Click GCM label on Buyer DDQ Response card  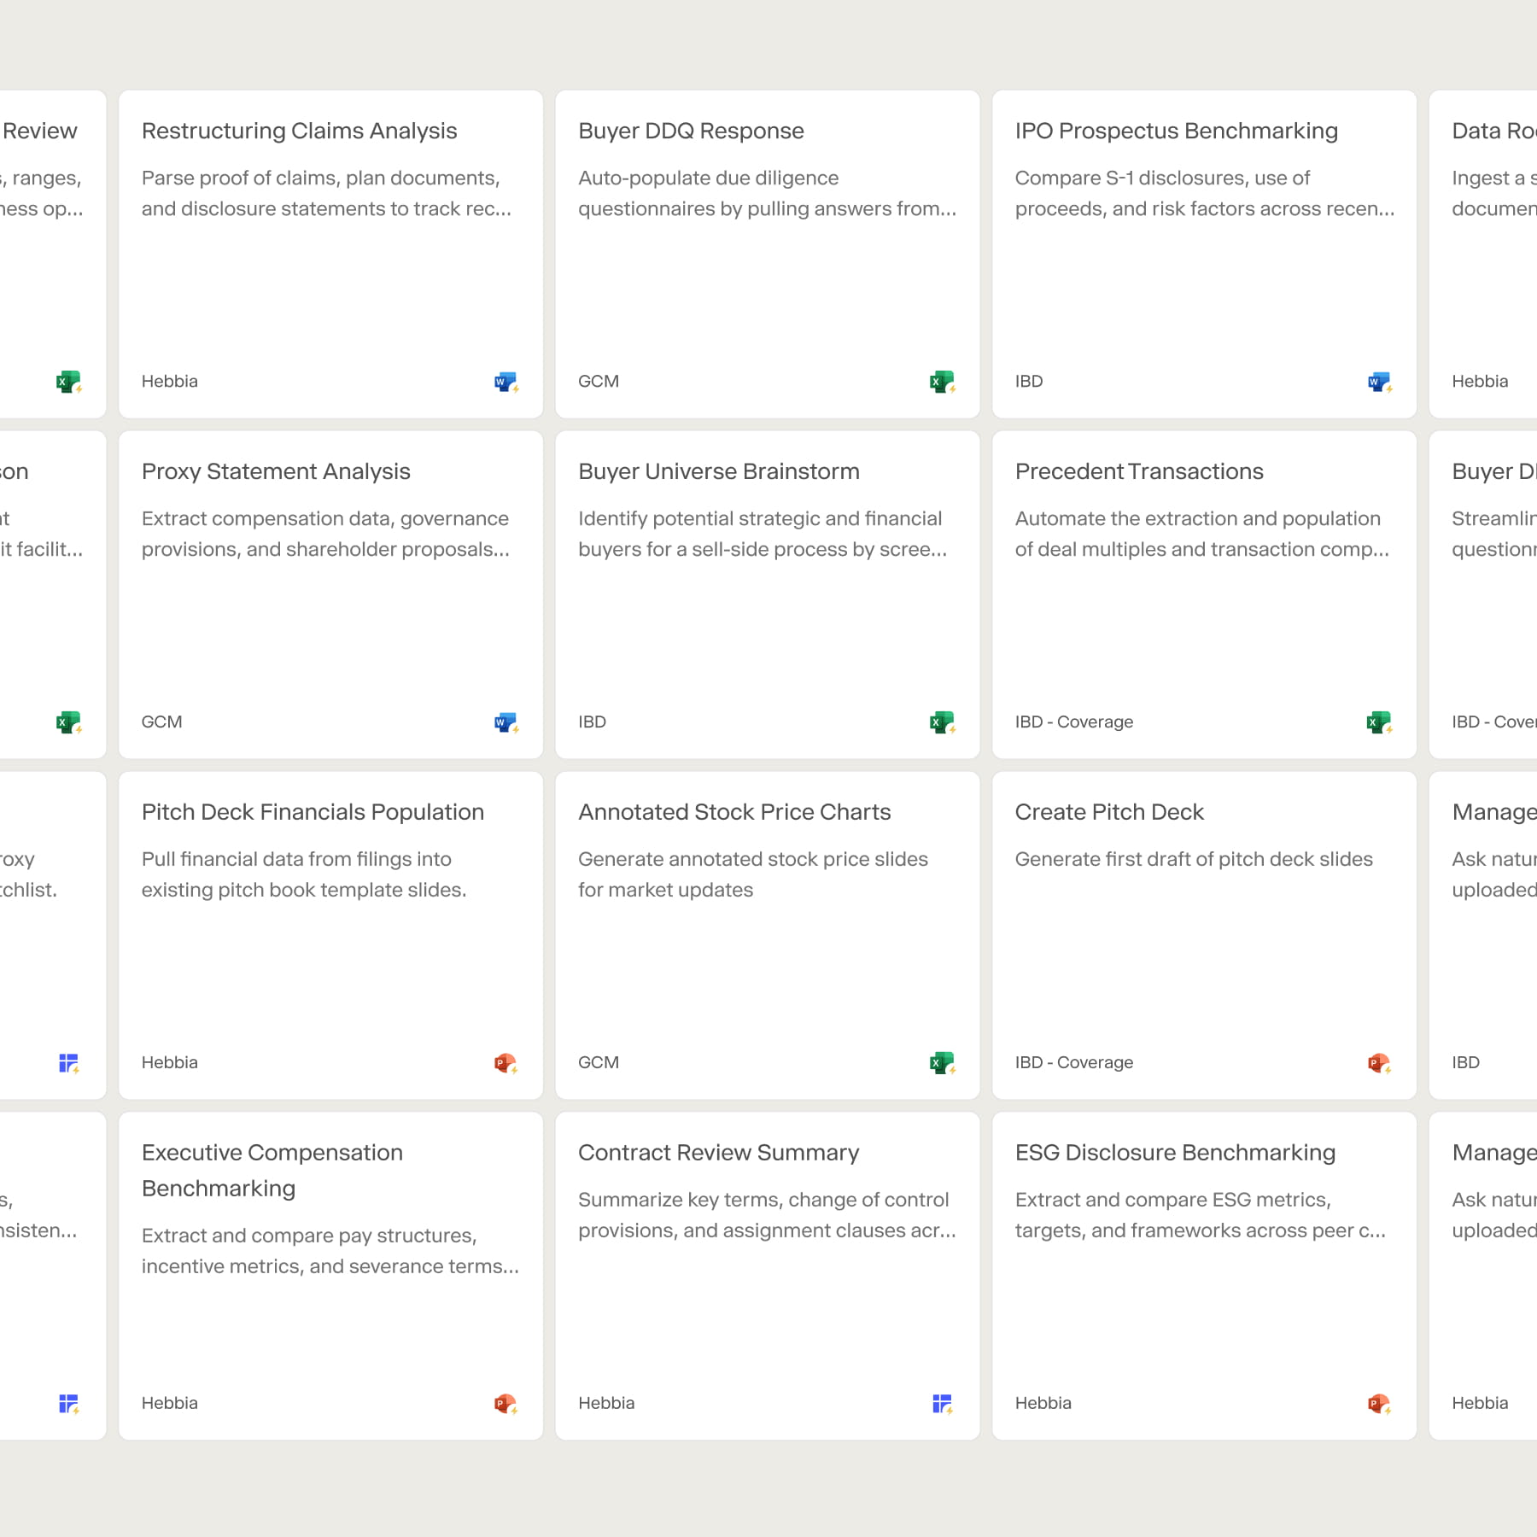pyautogui.click(x=599, y=381)
